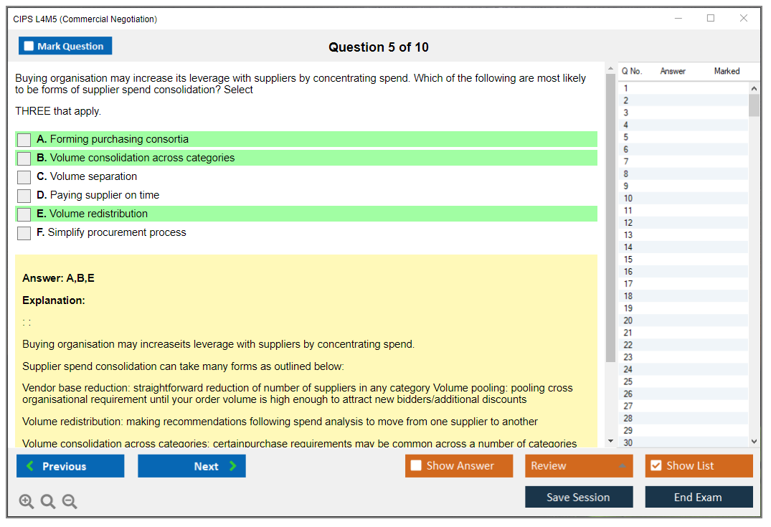771x527 pixels.
Task: Select option E Volume redistribution checkbox
Action: point(24,214)
